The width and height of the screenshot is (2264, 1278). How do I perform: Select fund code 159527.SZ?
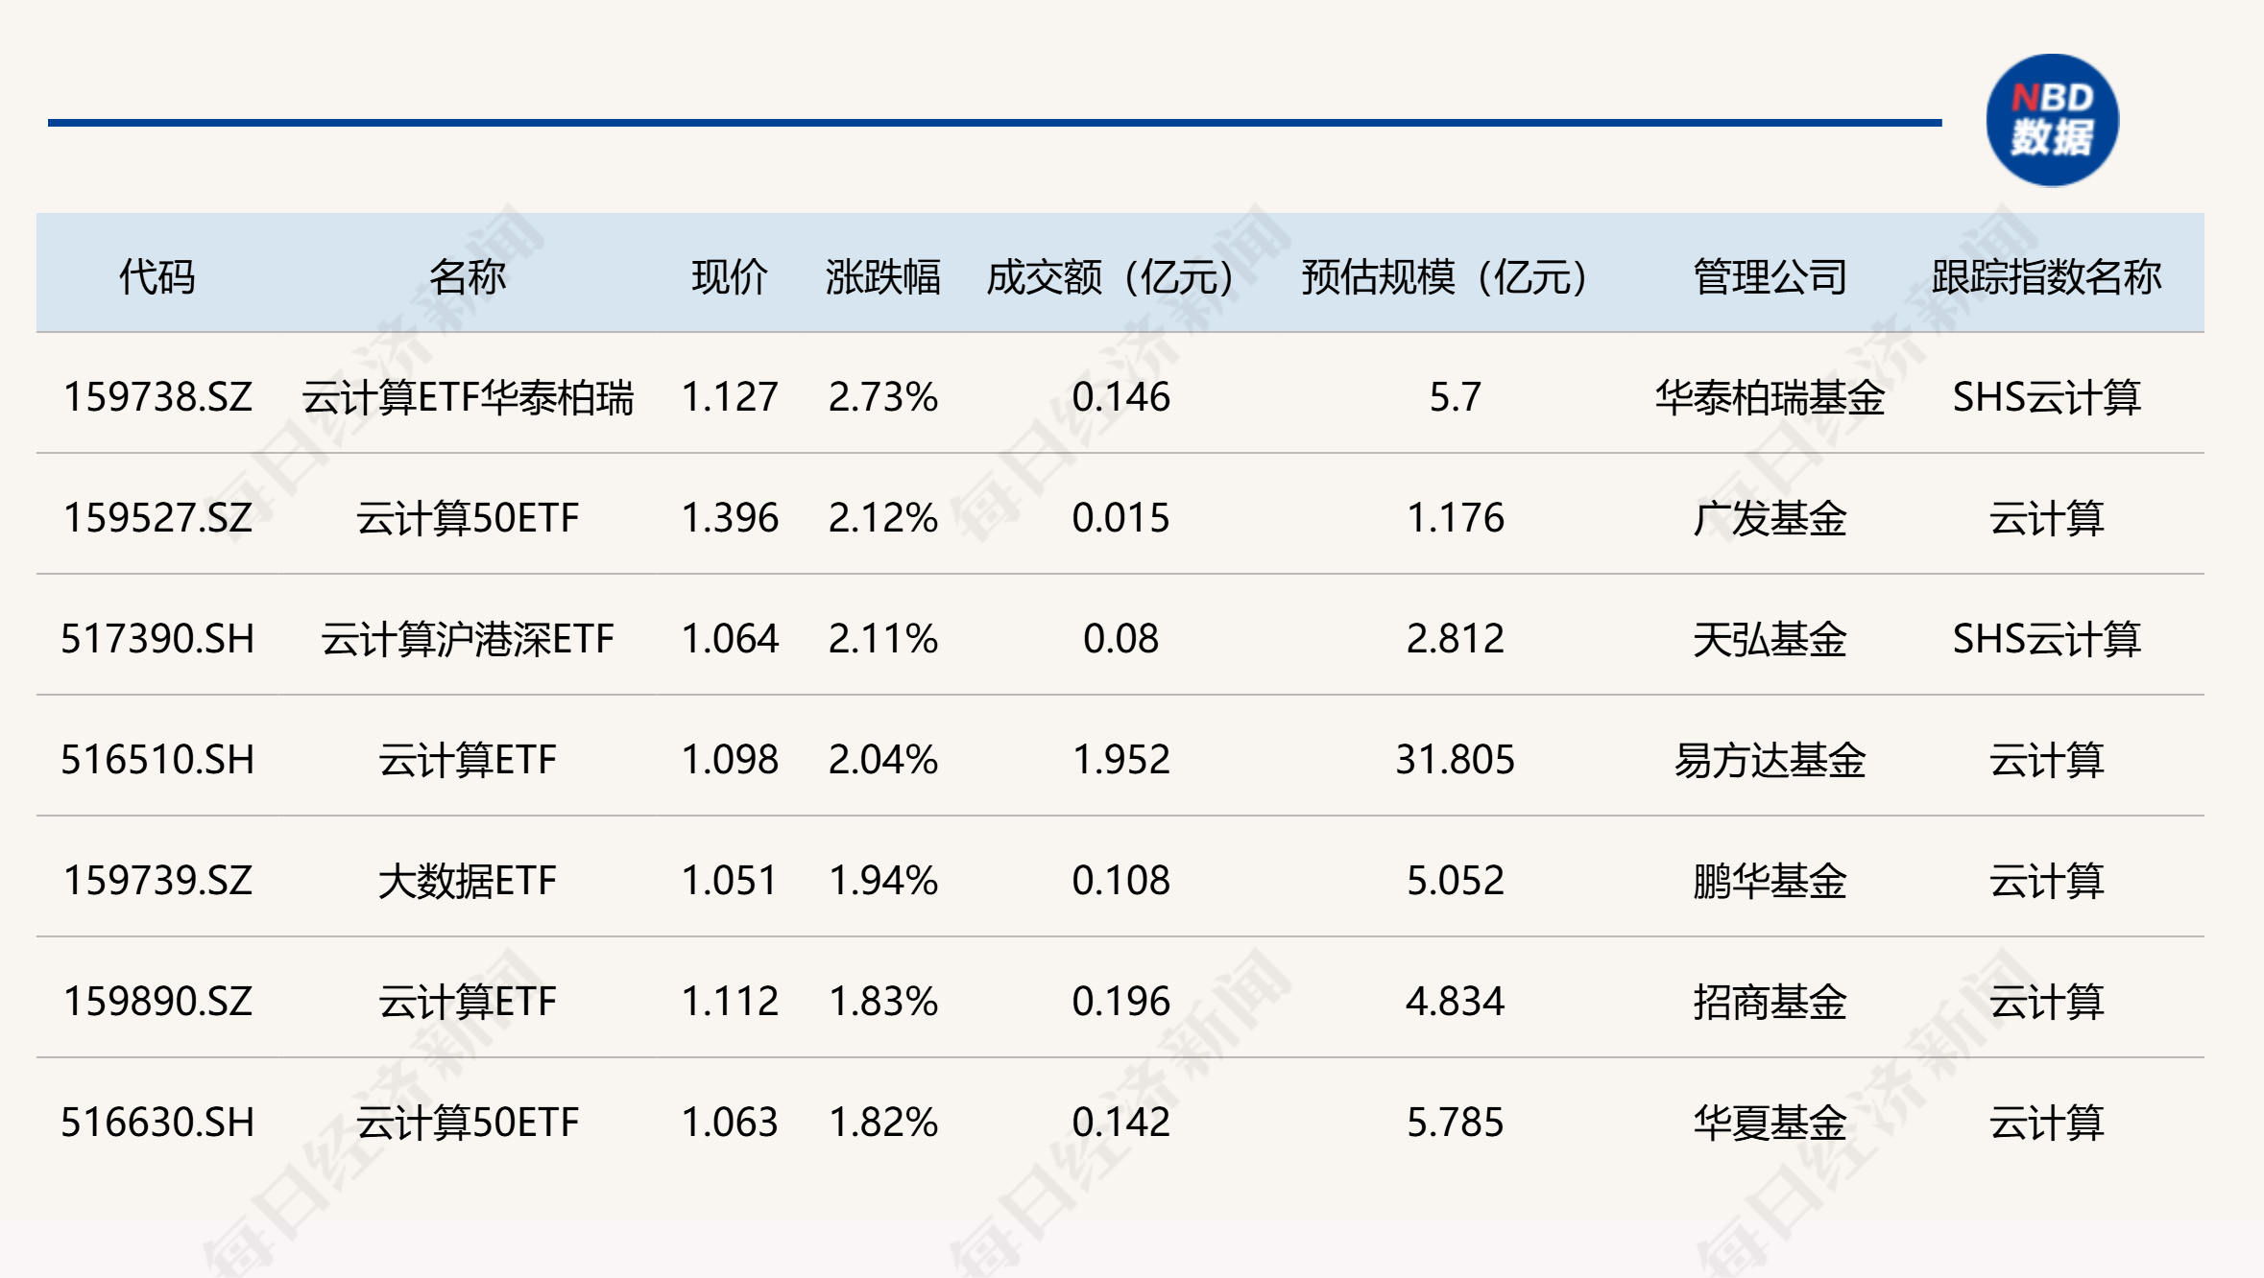click(157, 518)
